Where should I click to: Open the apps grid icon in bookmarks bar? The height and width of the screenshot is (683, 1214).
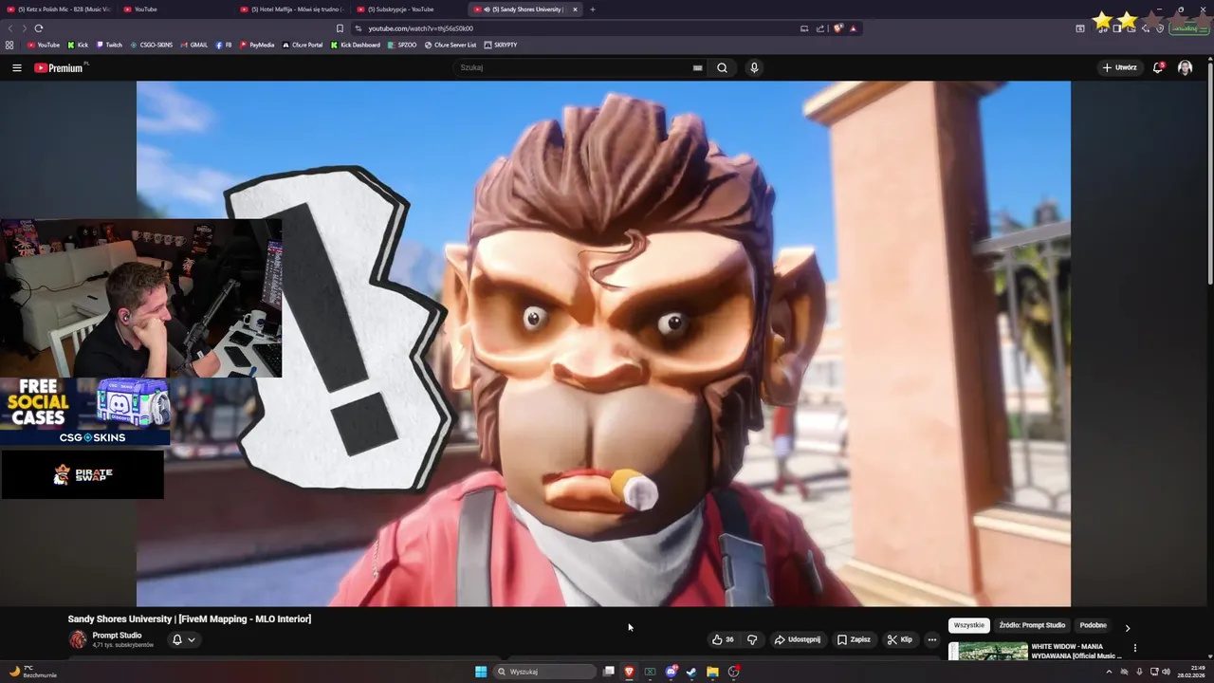pos(9,45)
